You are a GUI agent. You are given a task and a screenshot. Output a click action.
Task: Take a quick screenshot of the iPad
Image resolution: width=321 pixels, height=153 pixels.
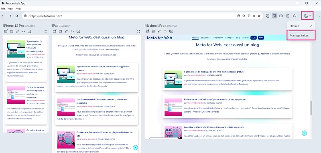click(55, 31)
